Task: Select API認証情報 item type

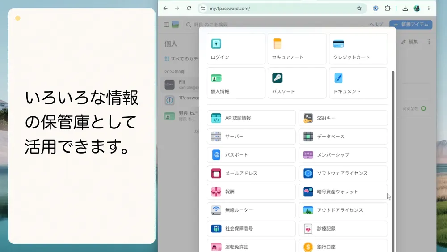Action: coord(251,118)
